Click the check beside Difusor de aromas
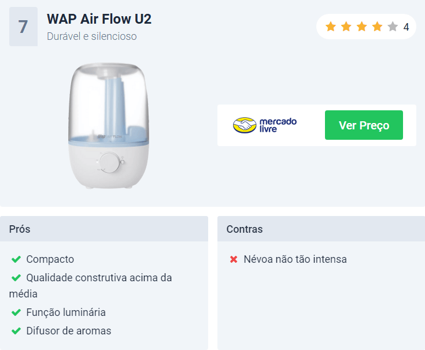The height and width of the screenshot is (350, 425). pos(16,331)
